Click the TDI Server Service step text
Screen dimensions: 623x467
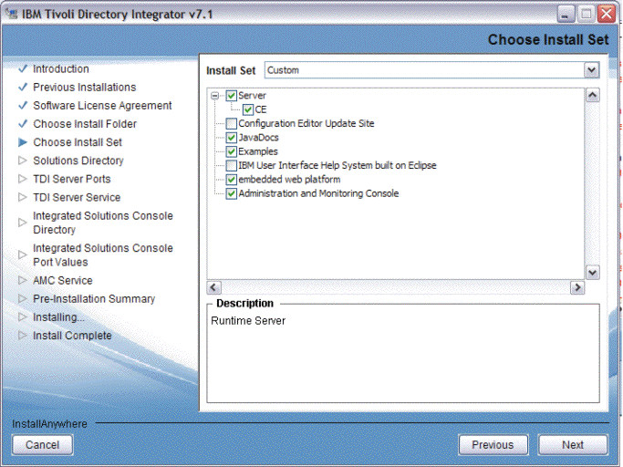[x=77, y=197]
